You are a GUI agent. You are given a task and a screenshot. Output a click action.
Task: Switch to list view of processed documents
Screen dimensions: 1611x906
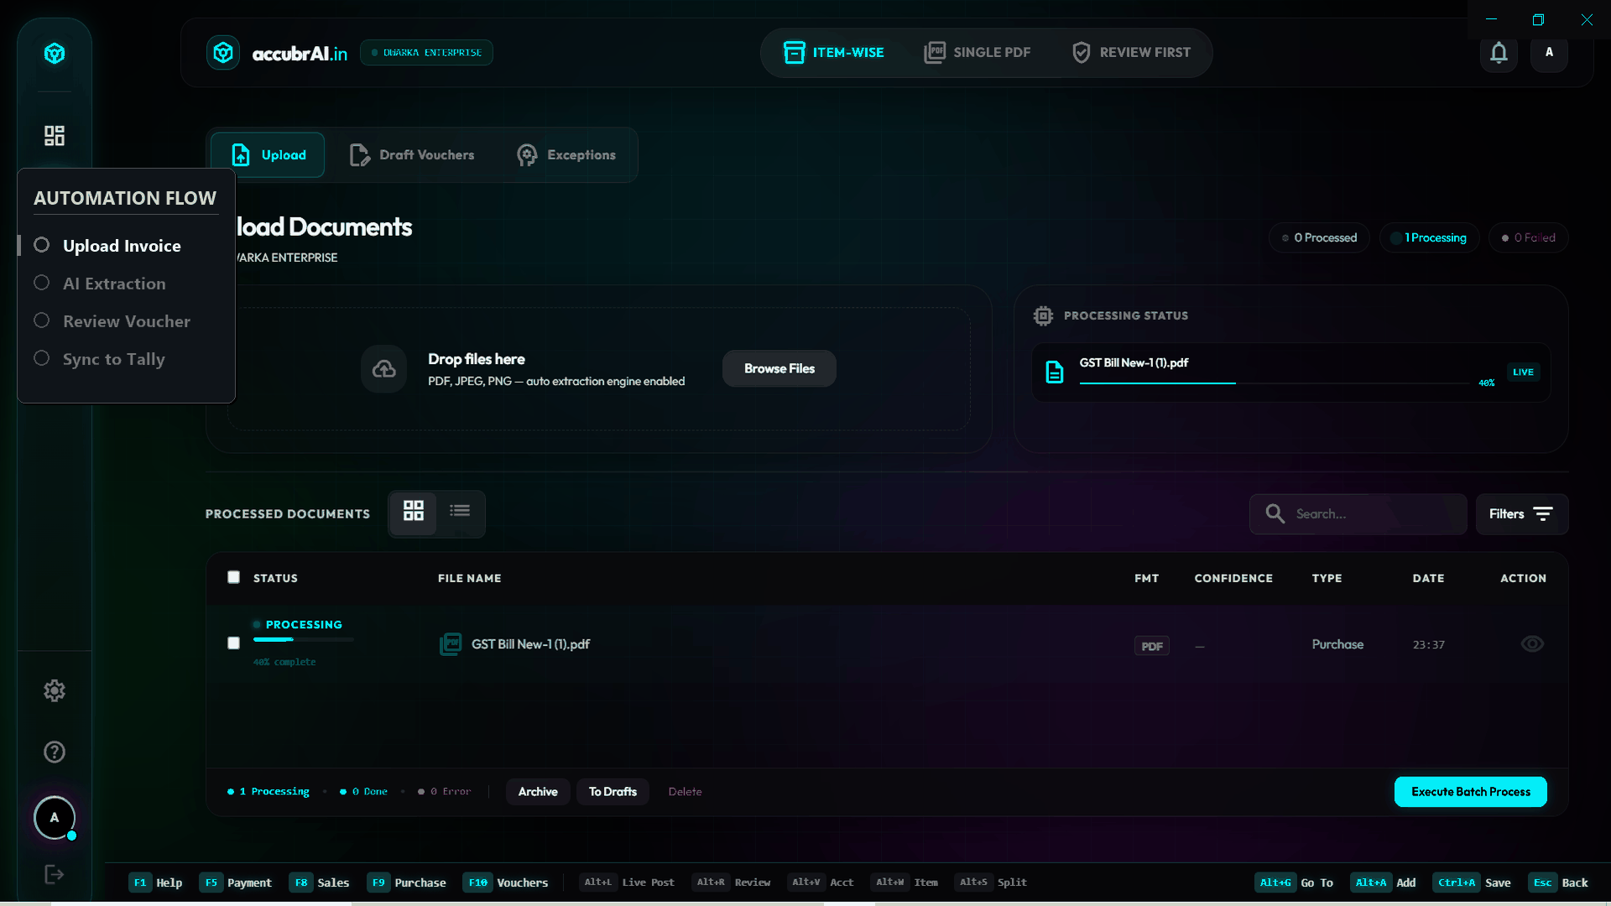coord(460,511)
